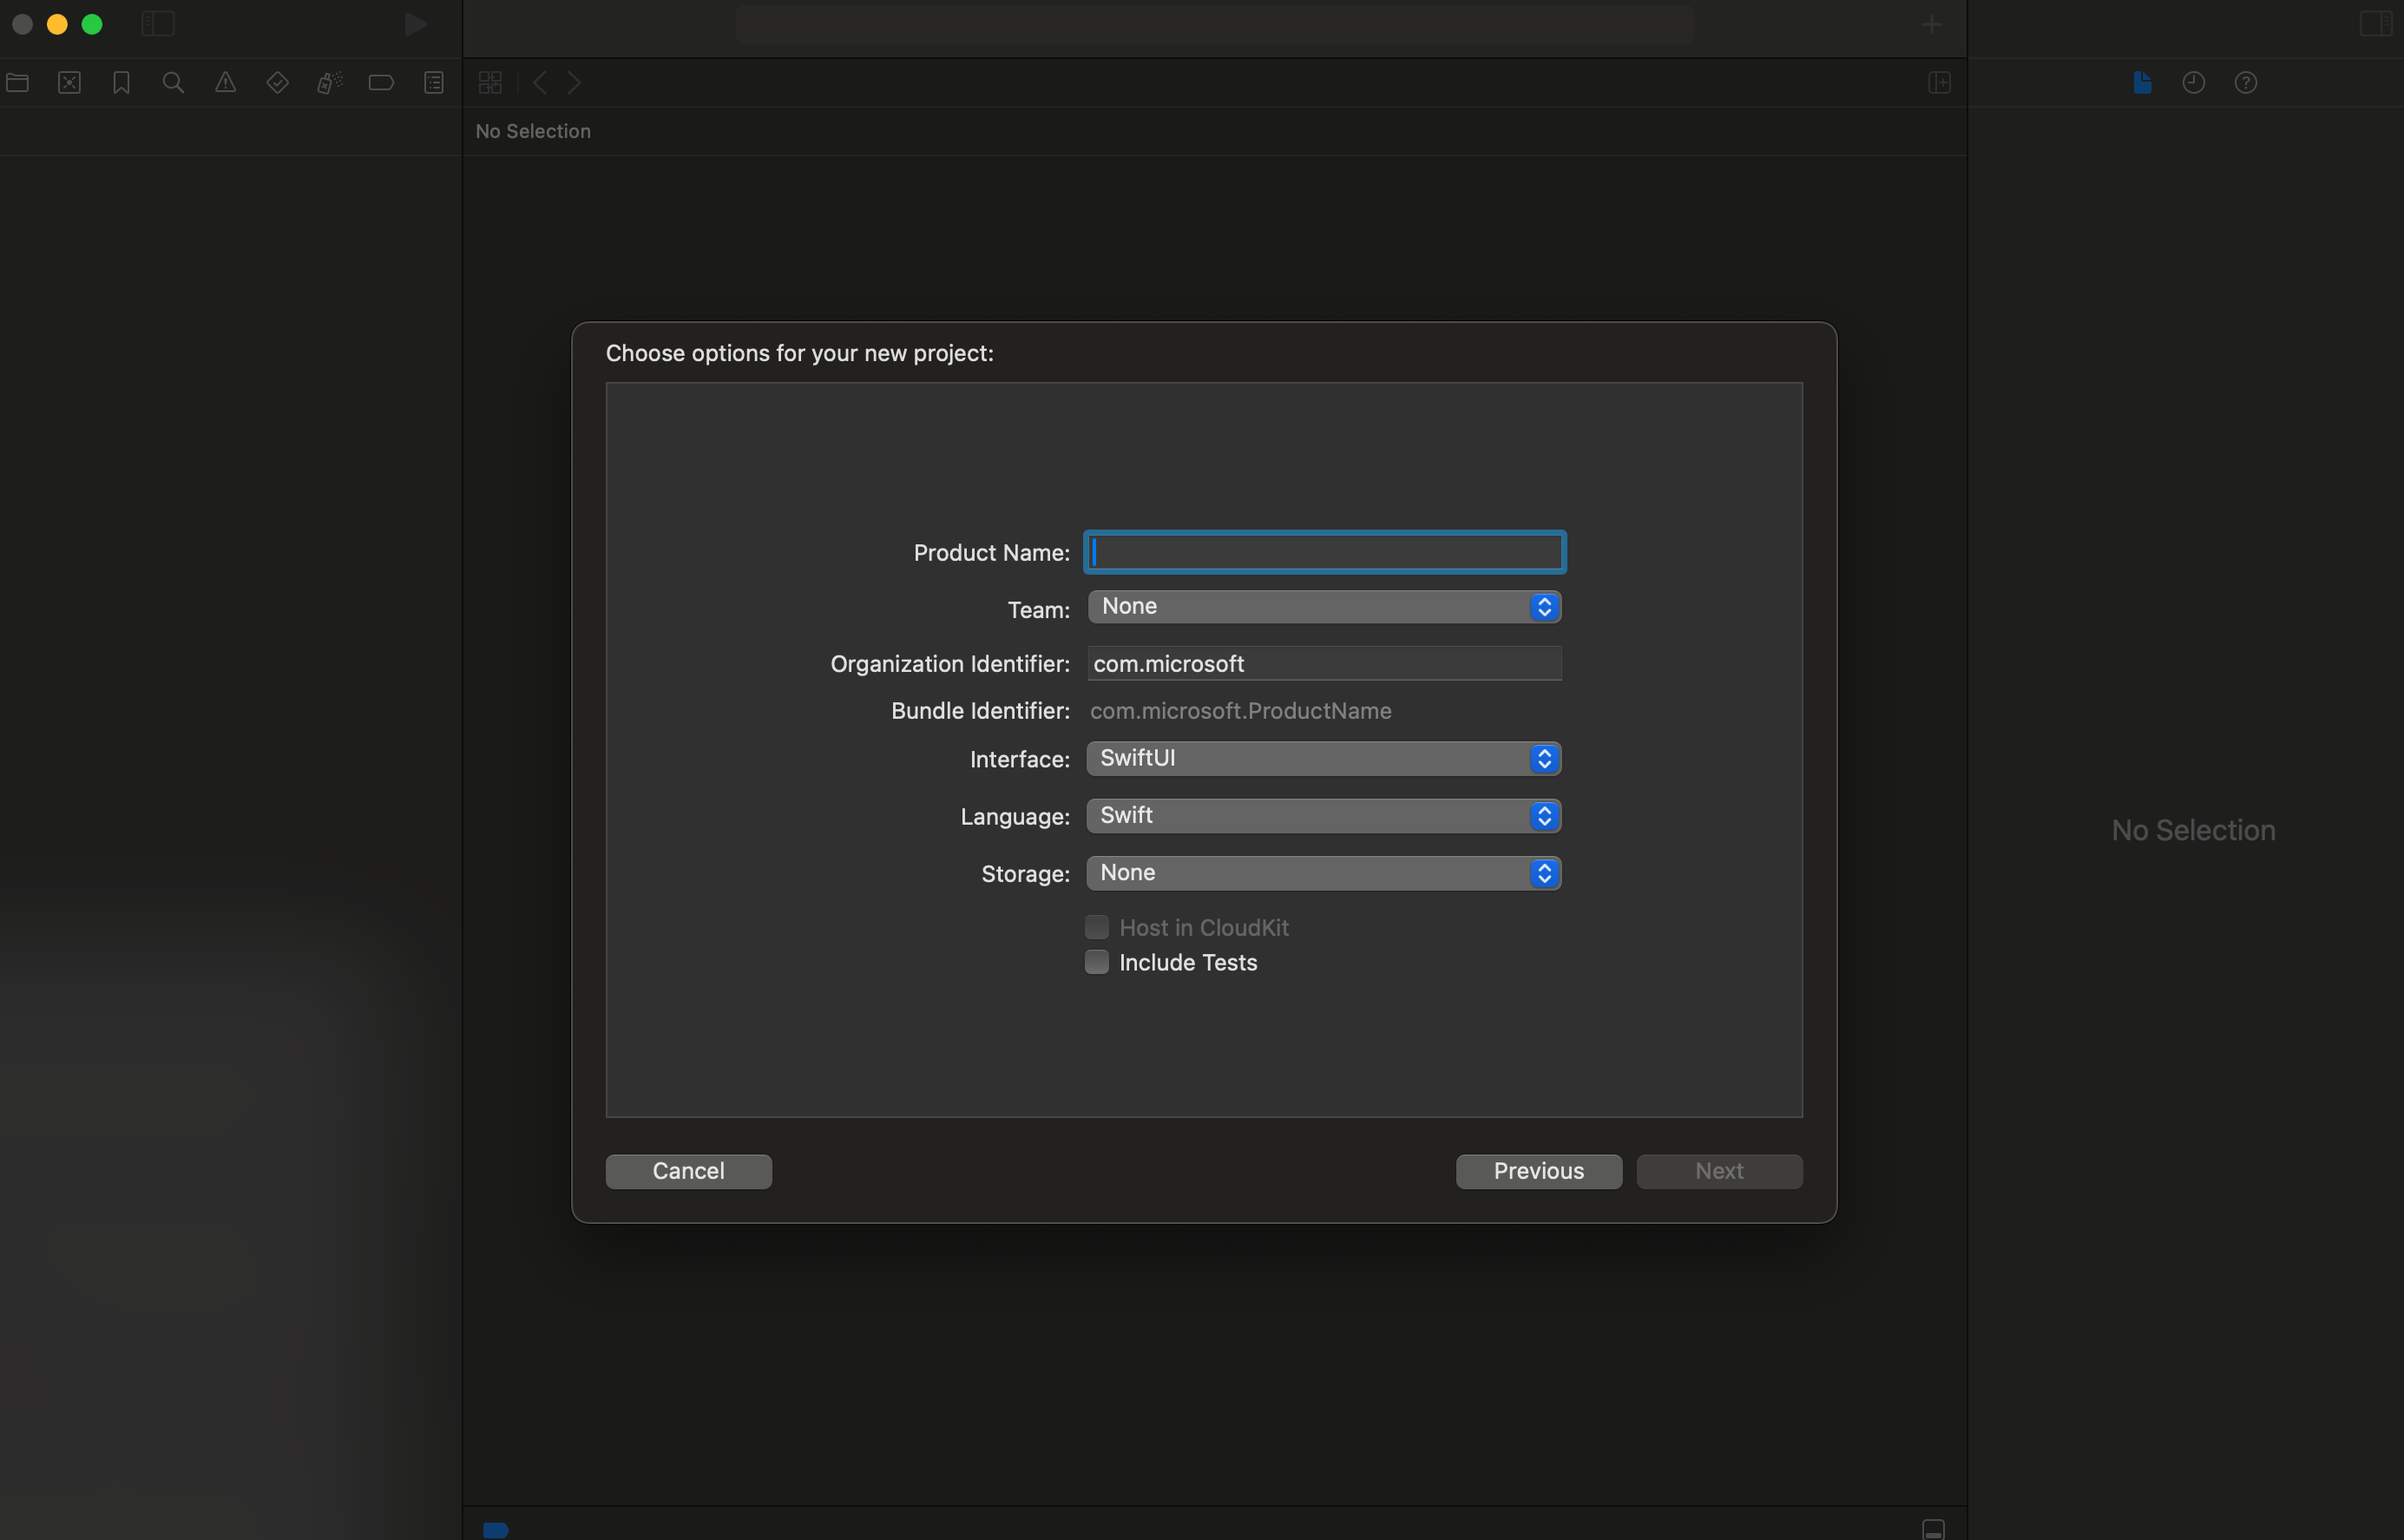This screenshot has height=1540, width=2404.
Task: Click the find navigator search icon
Action: (172, 82)
